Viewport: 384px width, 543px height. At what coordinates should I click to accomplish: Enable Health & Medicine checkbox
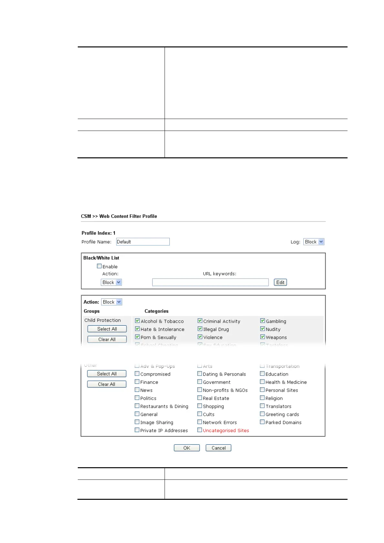[x=262, y=382]
